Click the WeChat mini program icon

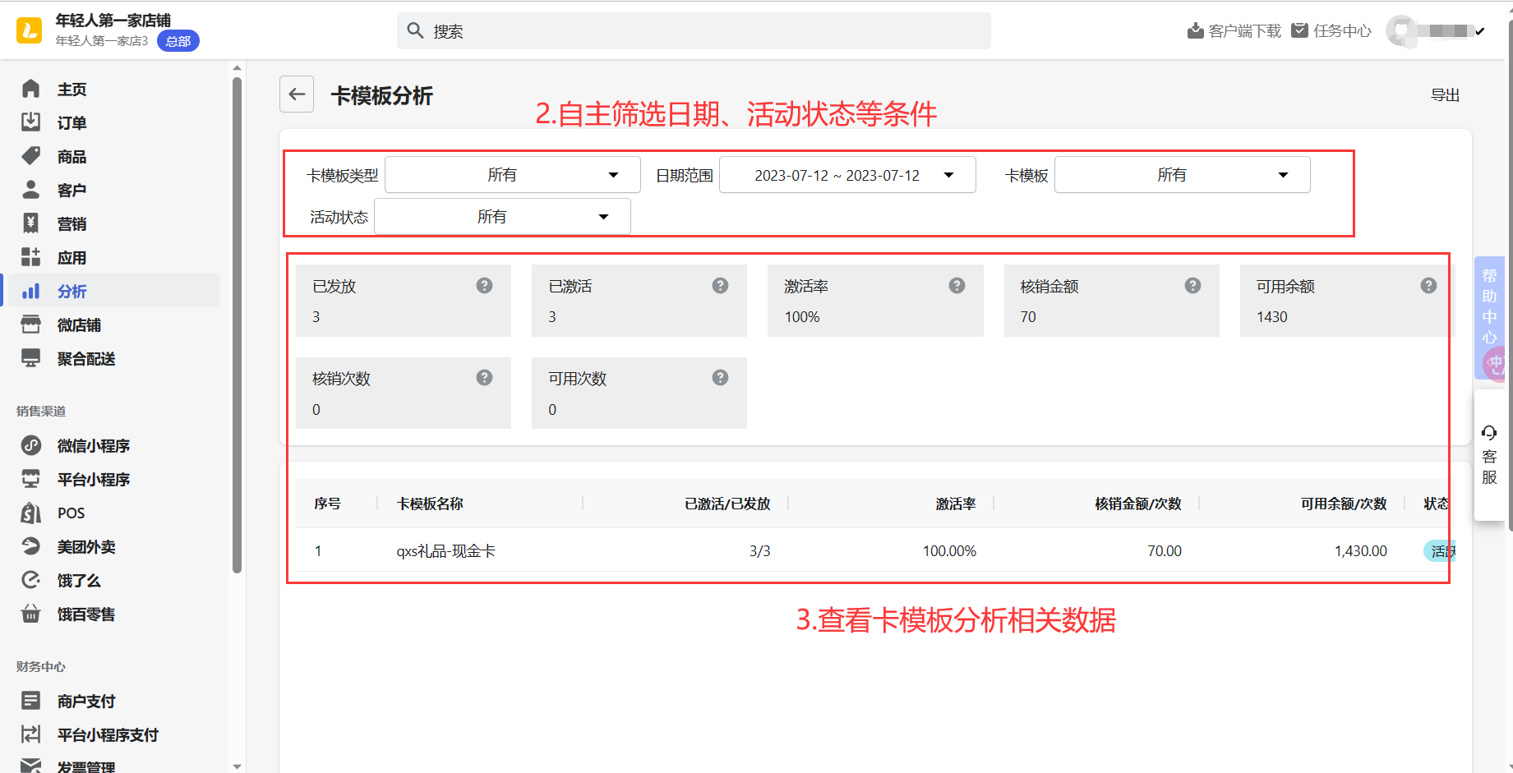pyautogui.click(x=31, y=445)
